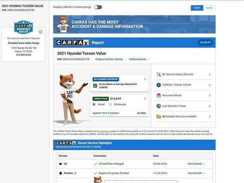
Task: Click the CARFAX logo in Report header
Action: click(x=72, y=42)
